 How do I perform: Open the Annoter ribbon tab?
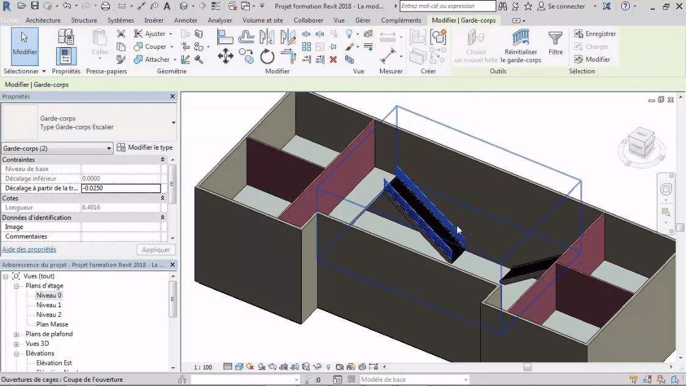pos(186,20)
